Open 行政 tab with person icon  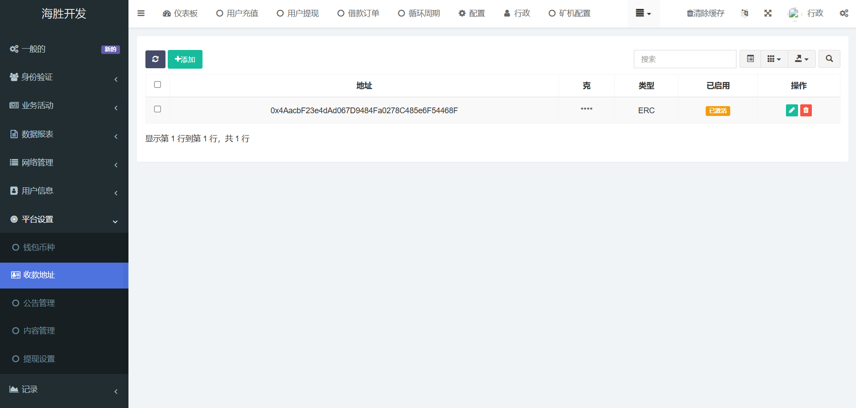(x=517, y=13)
